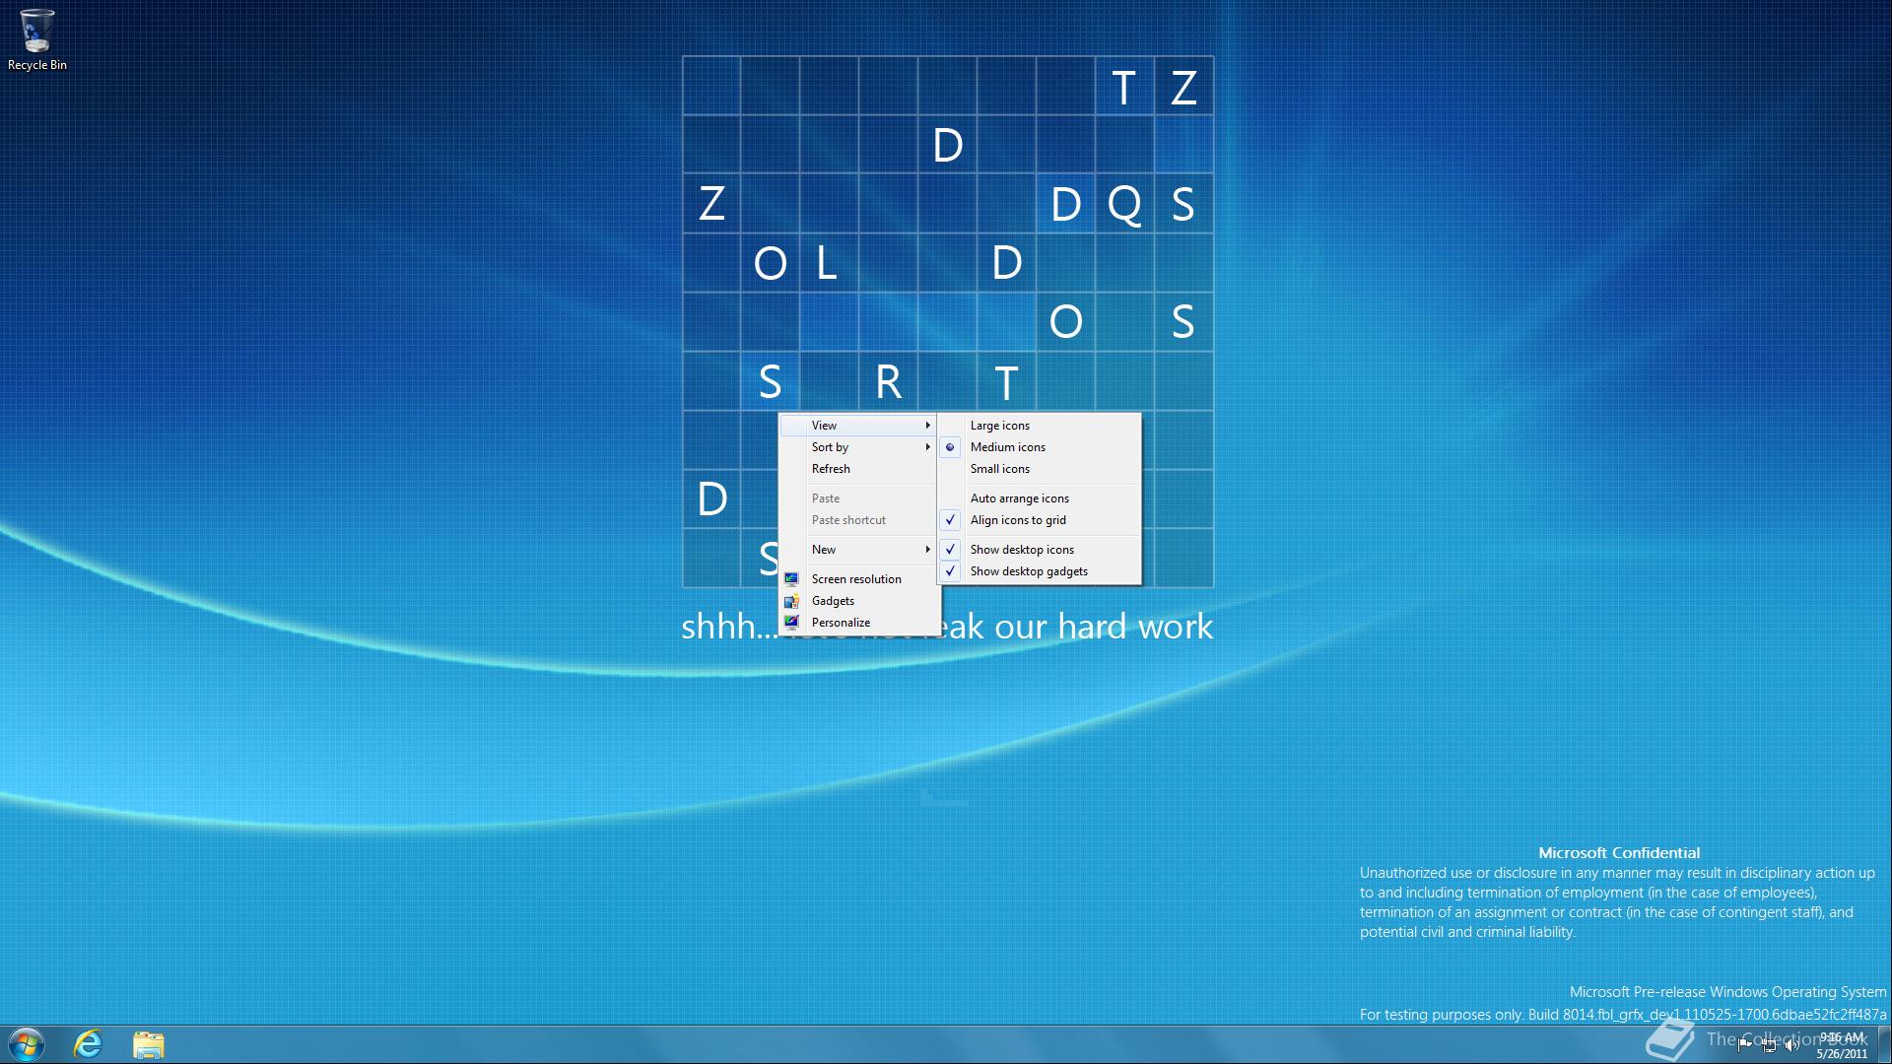Screen dimensions: 1892x1064
Task: Disable Show desktop gadgets
Action: [1041, 571]
